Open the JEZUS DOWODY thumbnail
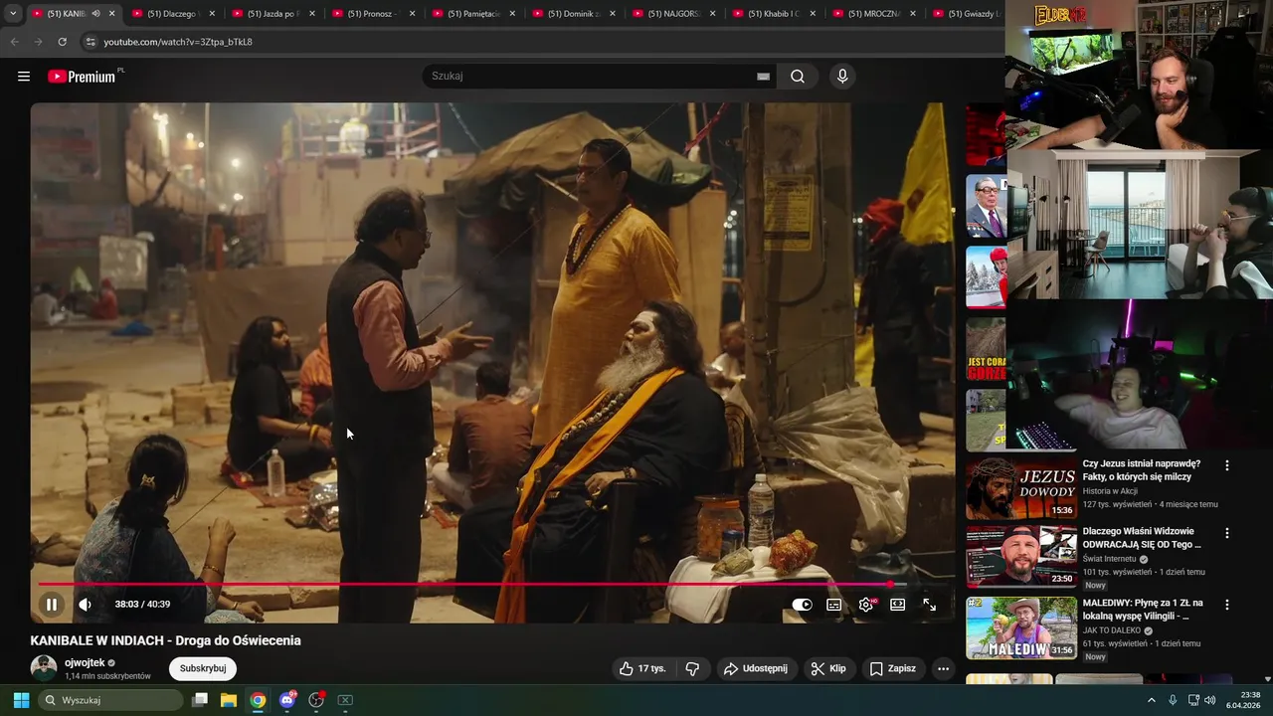The width and height of the screenshot is (1273, 716). click(1021, 488)
